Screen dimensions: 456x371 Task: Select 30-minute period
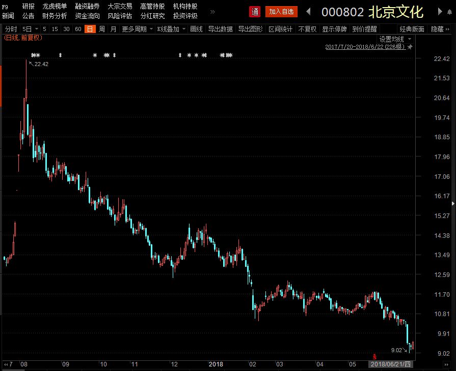(66, 29)
